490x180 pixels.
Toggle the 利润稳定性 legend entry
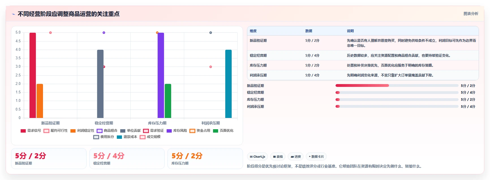click(82, 131)
